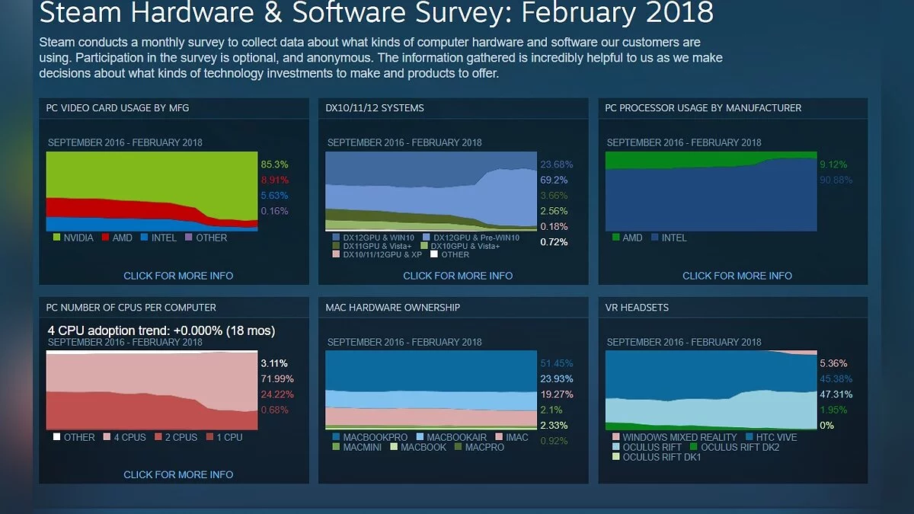Click the 69.2% DX12 value

(554, 180)
